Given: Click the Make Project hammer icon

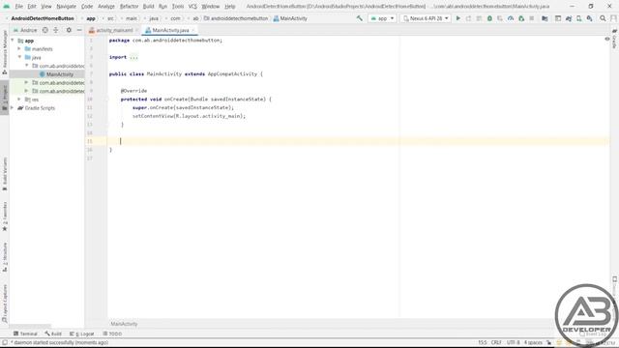Looking at the screenshot, I should 359,18.
